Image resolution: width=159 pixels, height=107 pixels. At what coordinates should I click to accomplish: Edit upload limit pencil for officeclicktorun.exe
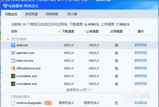pyautogui.click(x=98, y=68)
